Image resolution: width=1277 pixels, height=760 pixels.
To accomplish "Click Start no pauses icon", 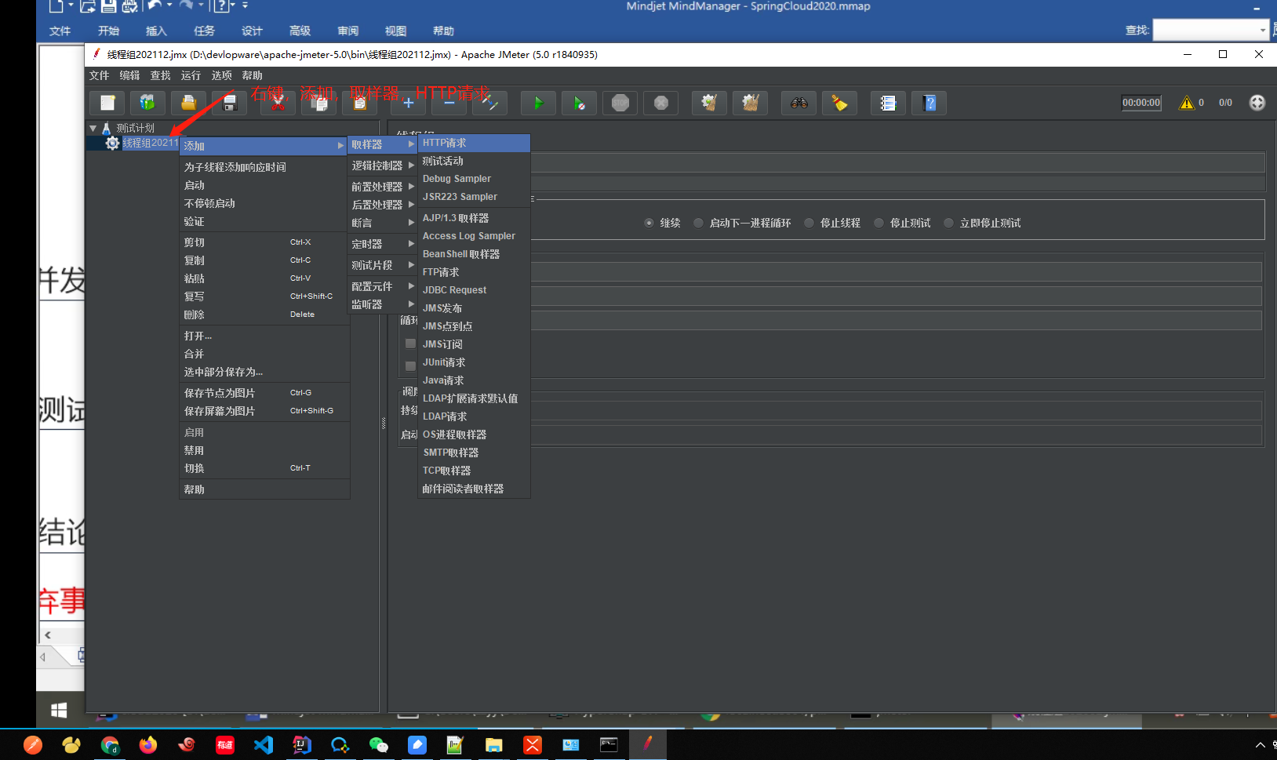I will pos(579,103).
